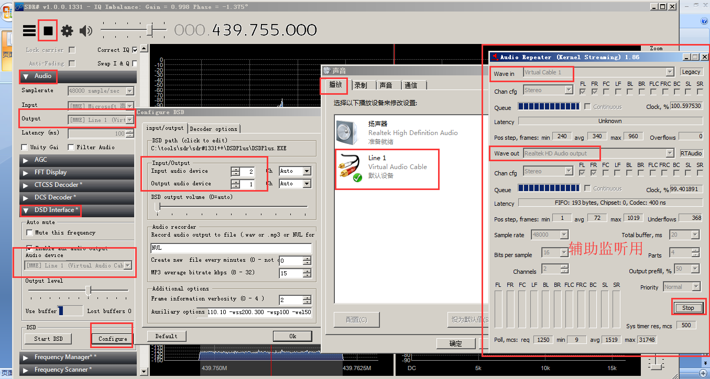Step the Output audio device value
Viewport: 710px width, 379px height.
[235, 184]
